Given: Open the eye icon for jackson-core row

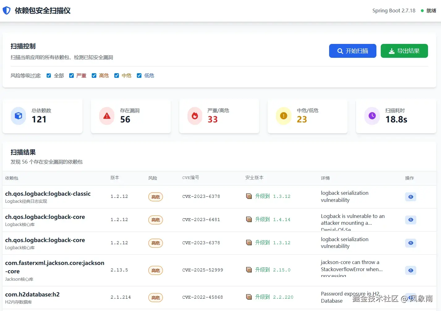Looking at the screenshot, I should pyautogui.click(x=411, y=271).
